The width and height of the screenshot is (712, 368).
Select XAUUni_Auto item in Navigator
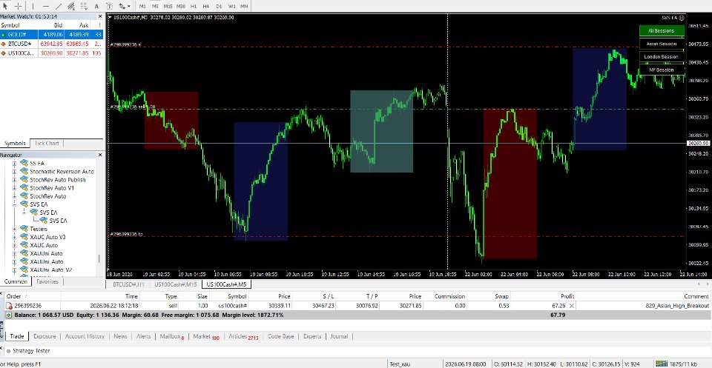pyautogui.click(x=46, y=261)
